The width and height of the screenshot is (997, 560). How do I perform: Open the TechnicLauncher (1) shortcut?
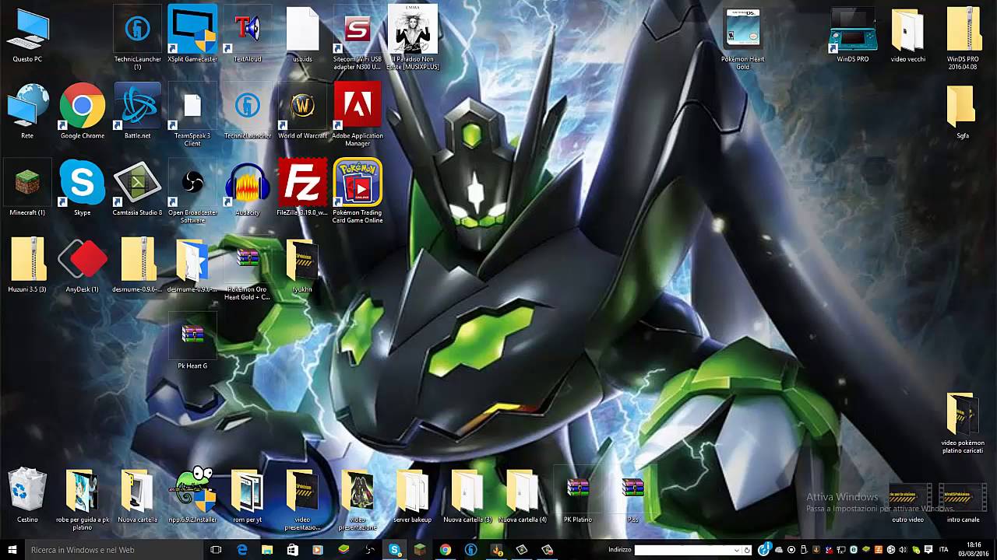(138, 37)
